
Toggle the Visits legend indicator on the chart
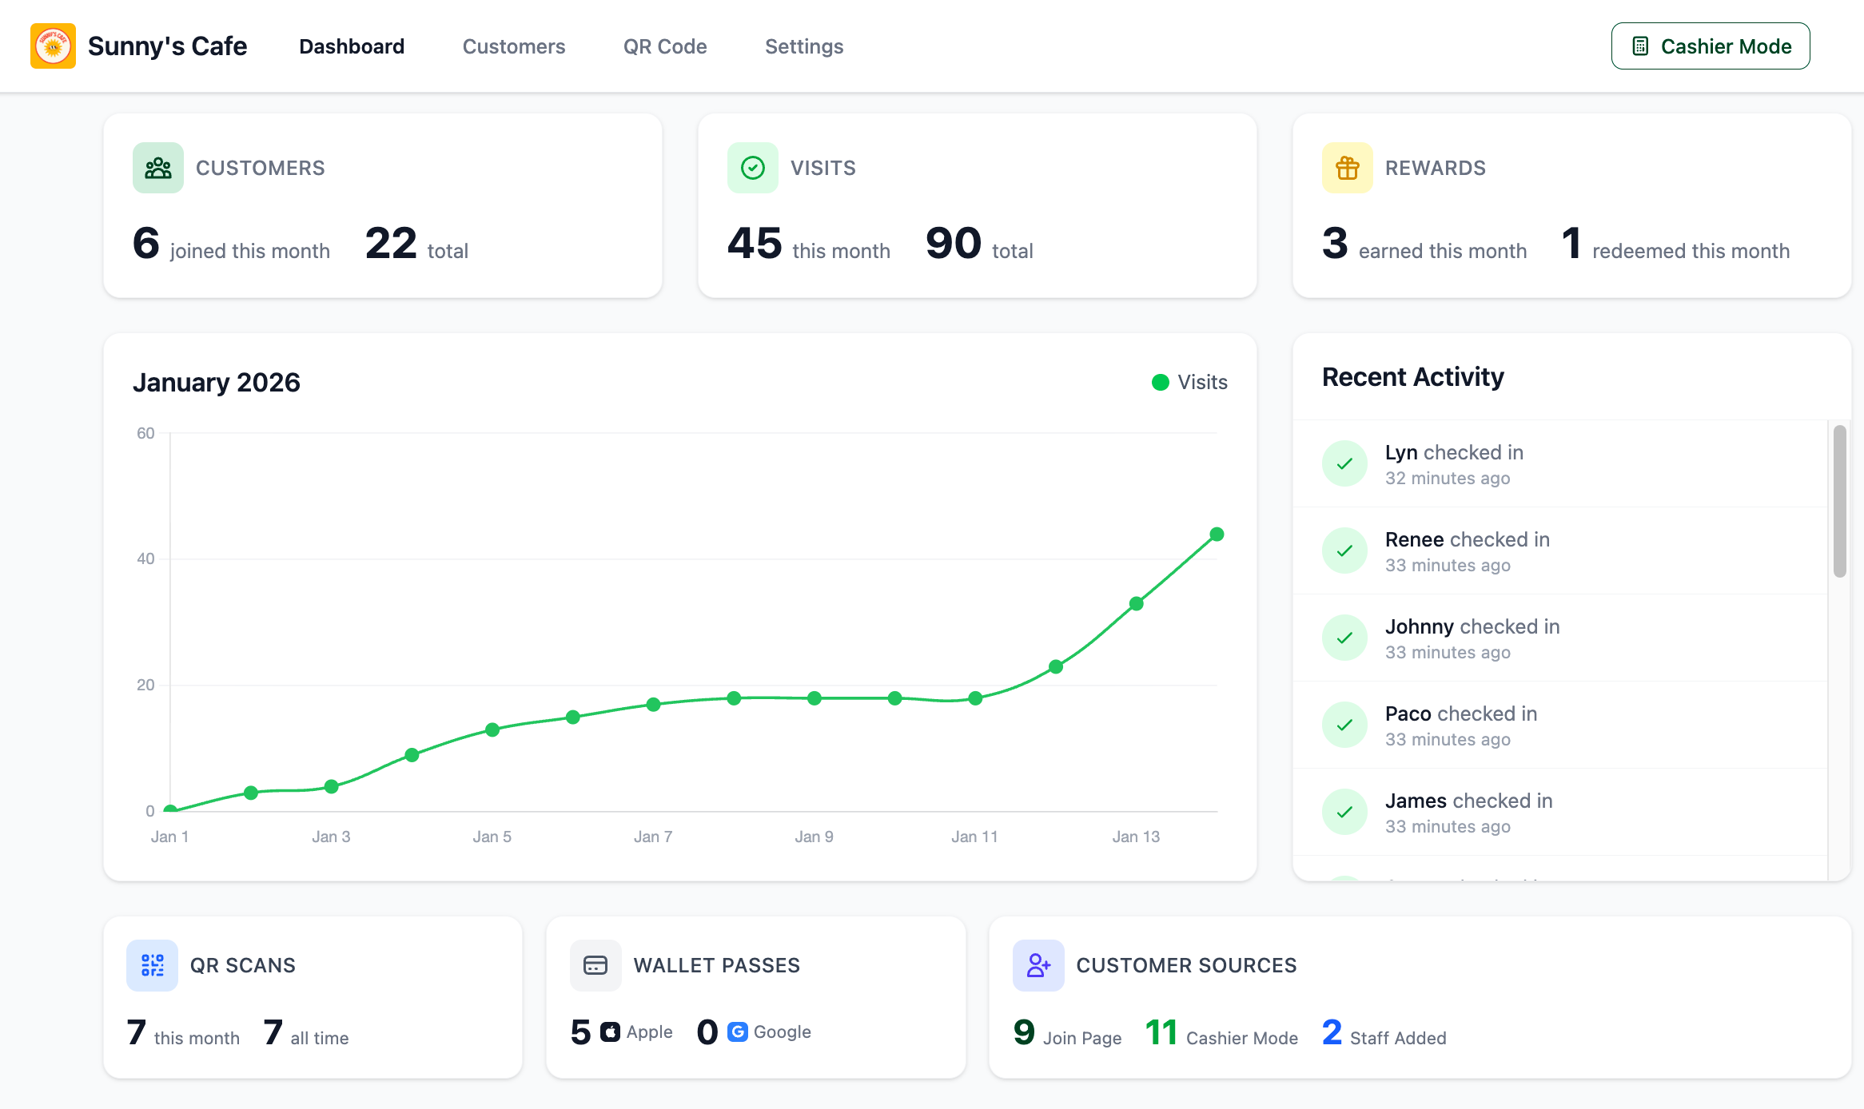tap(1160, 382)
